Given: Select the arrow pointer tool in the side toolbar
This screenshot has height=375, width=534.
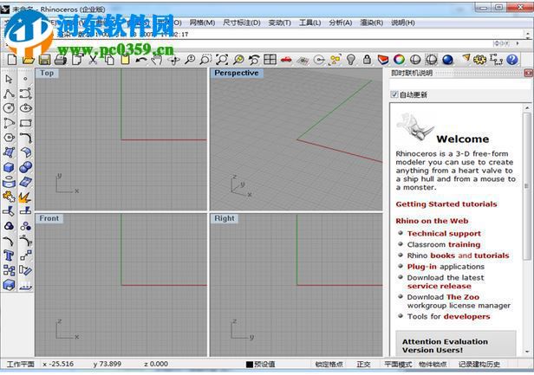Looking at the screenshot, I should [9, 79].
